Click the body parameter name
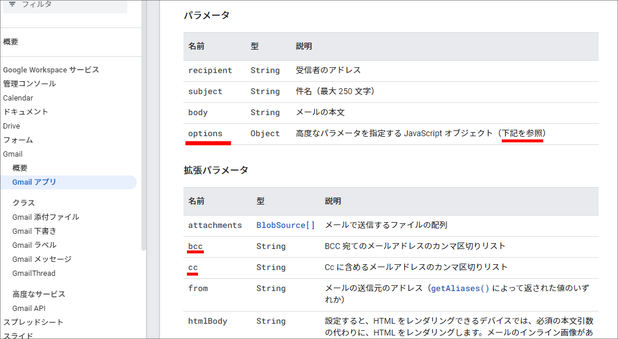The height and width of the screenshot is (339, 618). tap(198, 113)
